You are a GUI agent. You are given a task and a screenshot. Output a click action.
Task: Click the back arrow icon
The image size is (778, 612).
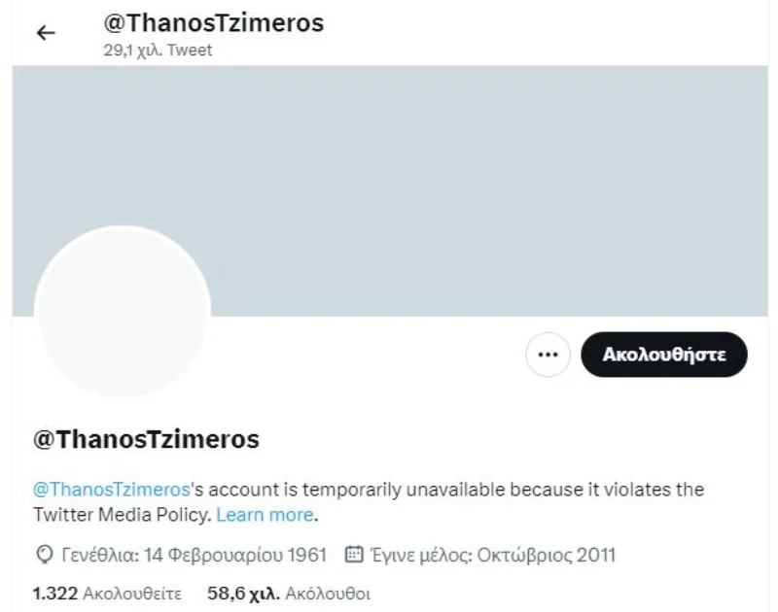pos(46,33)
